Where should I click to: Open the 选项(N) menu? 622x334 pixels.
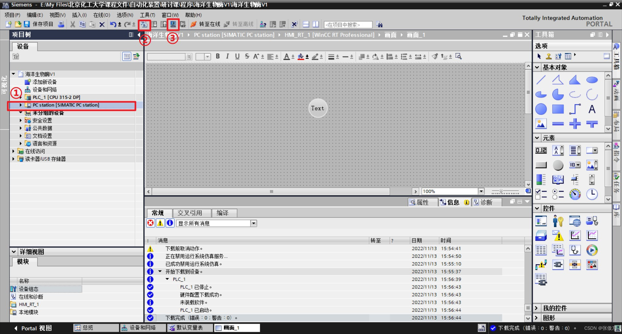coord(125,15)
